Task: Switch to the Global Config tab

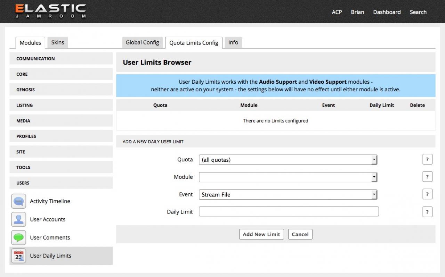Action: (142, 42)
